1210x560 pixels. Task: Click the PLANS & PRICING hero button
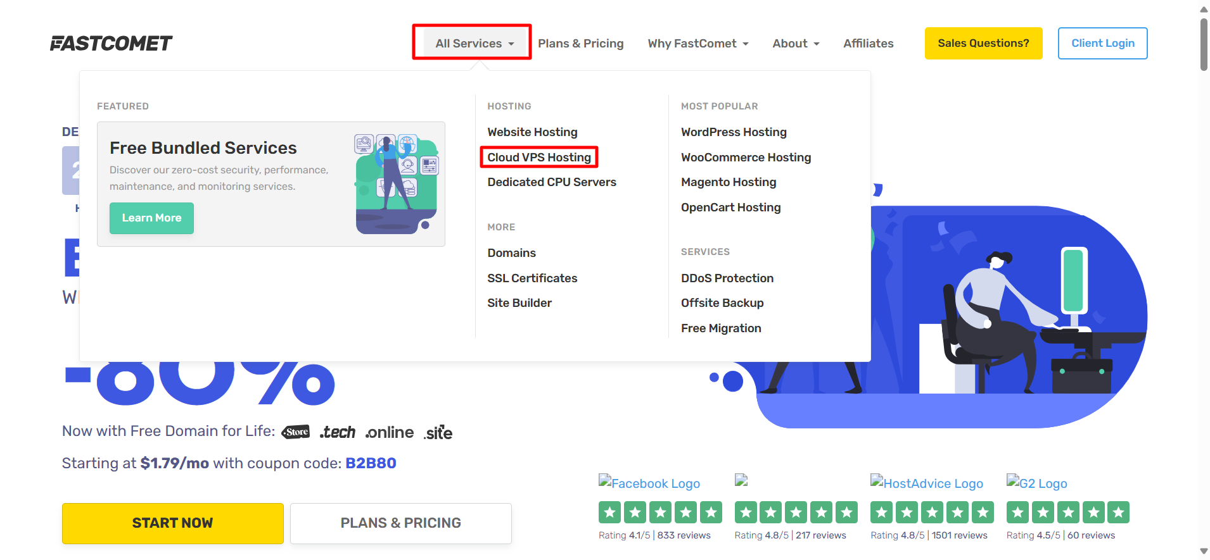[x=400, y=523]
